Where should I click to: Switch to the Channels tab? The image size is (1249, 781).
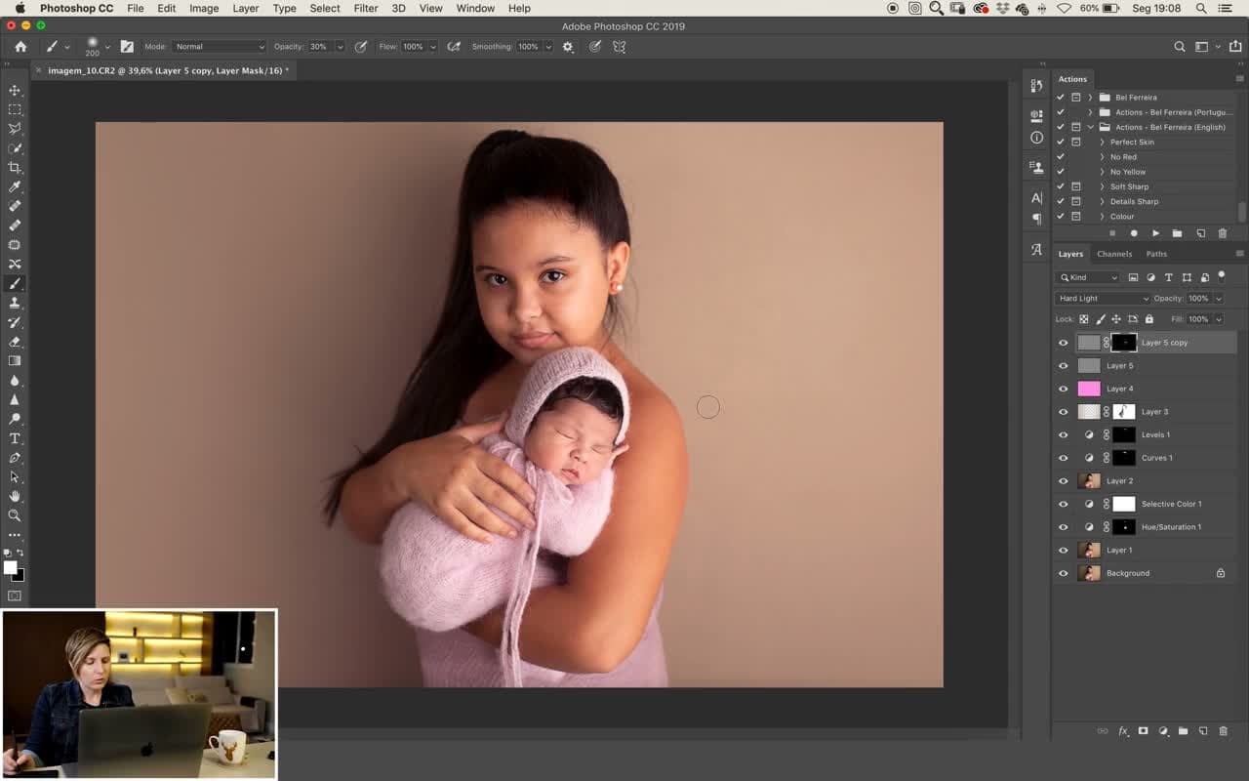click(x=1114, y=254)
